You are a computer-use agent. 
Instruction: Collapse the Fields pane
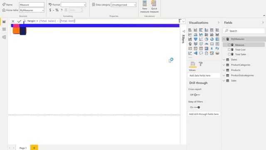click(x=263, y=22)
